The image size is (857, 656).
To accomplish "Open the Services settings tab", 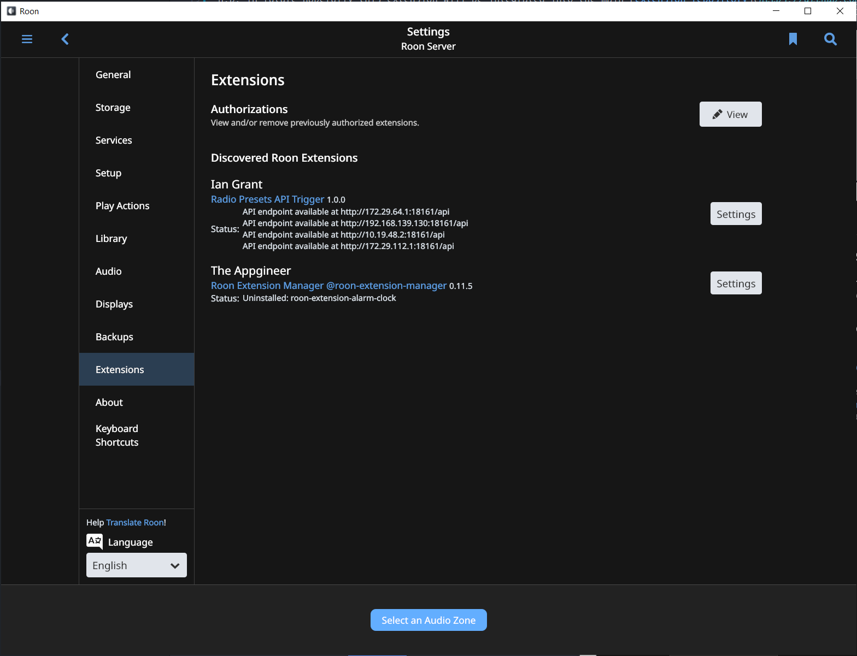I will pos(137,140).
